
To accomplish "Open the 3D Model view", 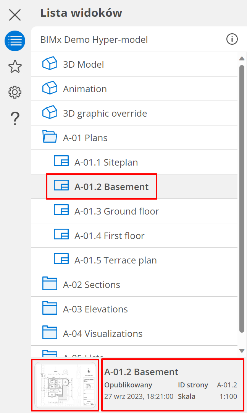I will tap(83, 64).
